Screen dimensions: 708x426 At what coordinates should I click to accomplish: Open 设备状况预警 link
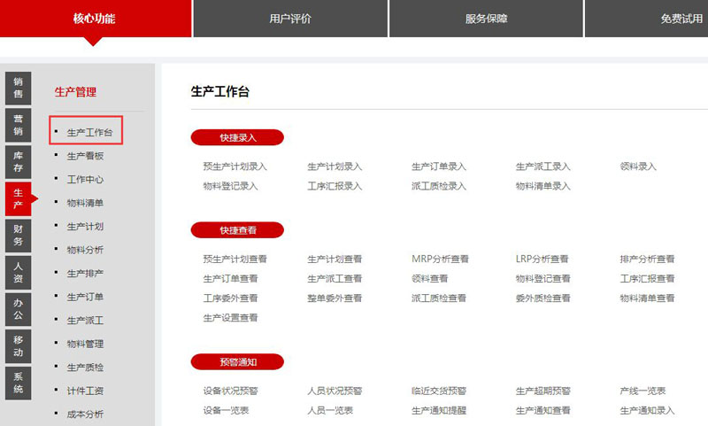(230, 391)
